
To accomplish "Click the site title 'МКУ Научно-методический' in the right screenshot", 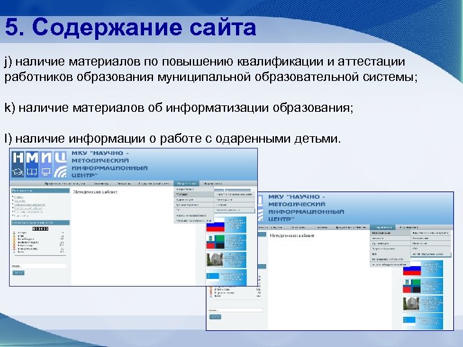I will (306, 208).
